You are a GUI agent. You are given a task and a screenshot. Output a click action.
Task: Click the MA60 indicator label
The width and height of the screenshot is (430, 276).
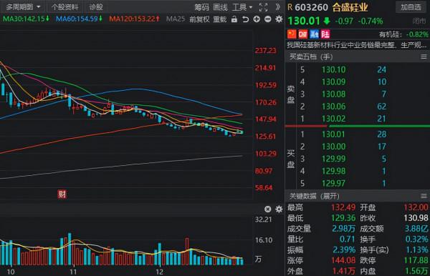coord(79,19)
